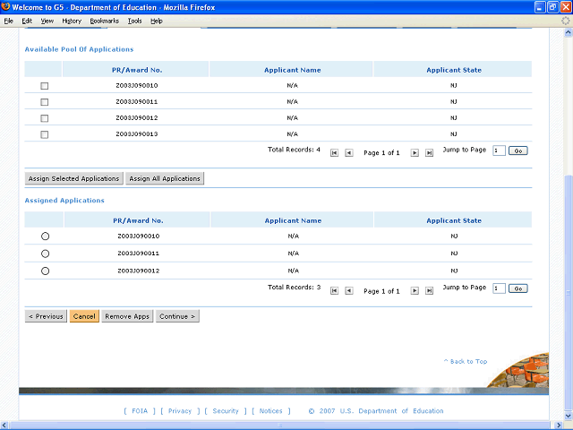Select the checkbox next to Z003J090012

pos(45,118)
